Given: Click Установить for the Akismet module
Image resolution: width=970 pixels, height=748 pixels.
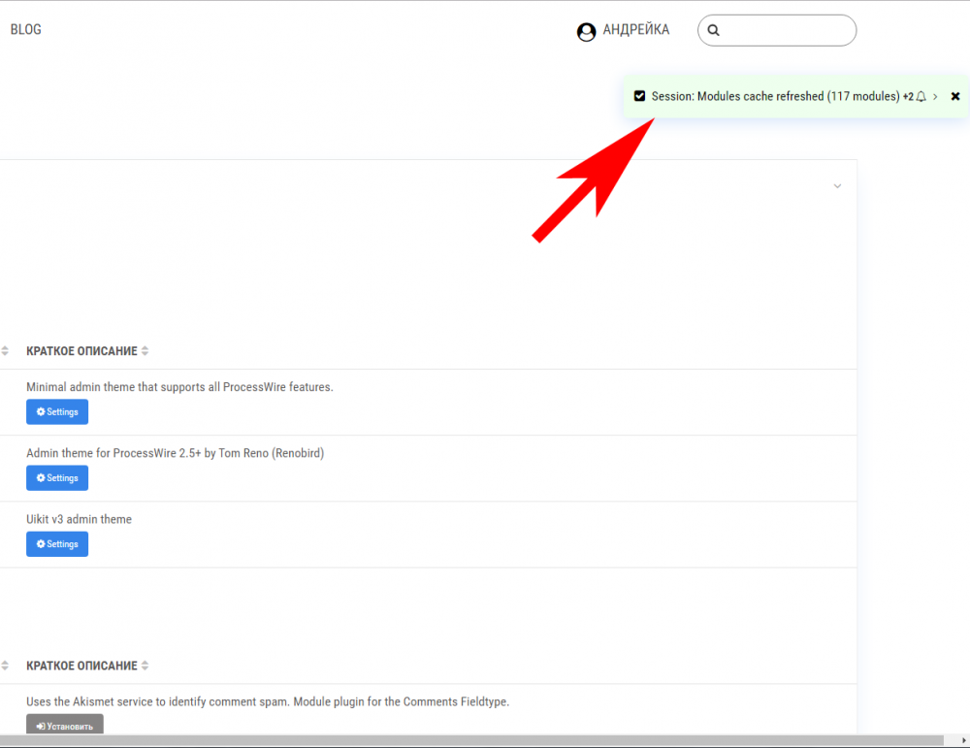Looking at the screenshot, I should click(x=65, y=725).
